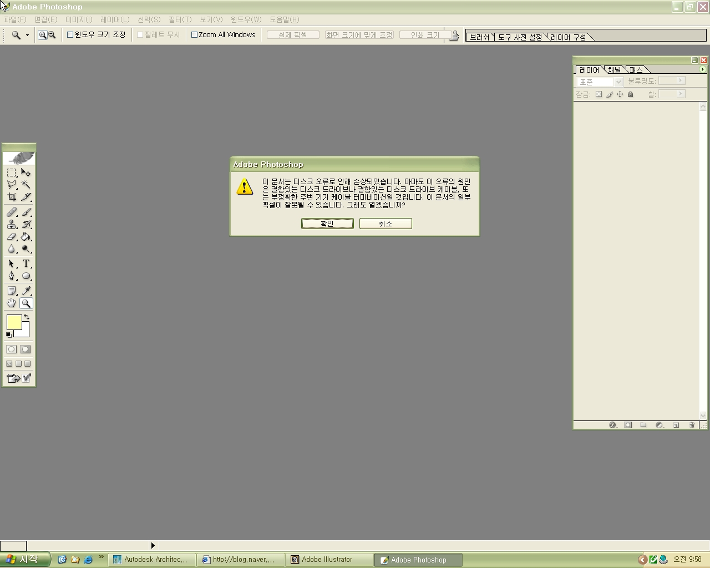
Task: Open the '레이어 구성' palette well tab
Action: pos(569,37)
